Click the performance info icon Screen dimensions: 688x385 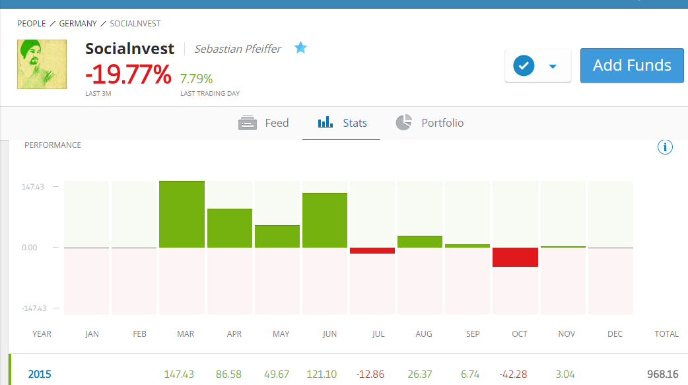point(665,147)
